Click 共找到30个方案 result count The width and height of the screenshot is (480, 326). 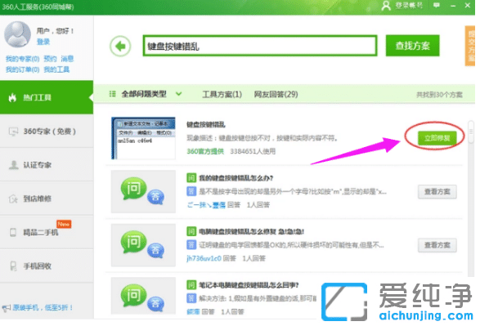(439, 95)
